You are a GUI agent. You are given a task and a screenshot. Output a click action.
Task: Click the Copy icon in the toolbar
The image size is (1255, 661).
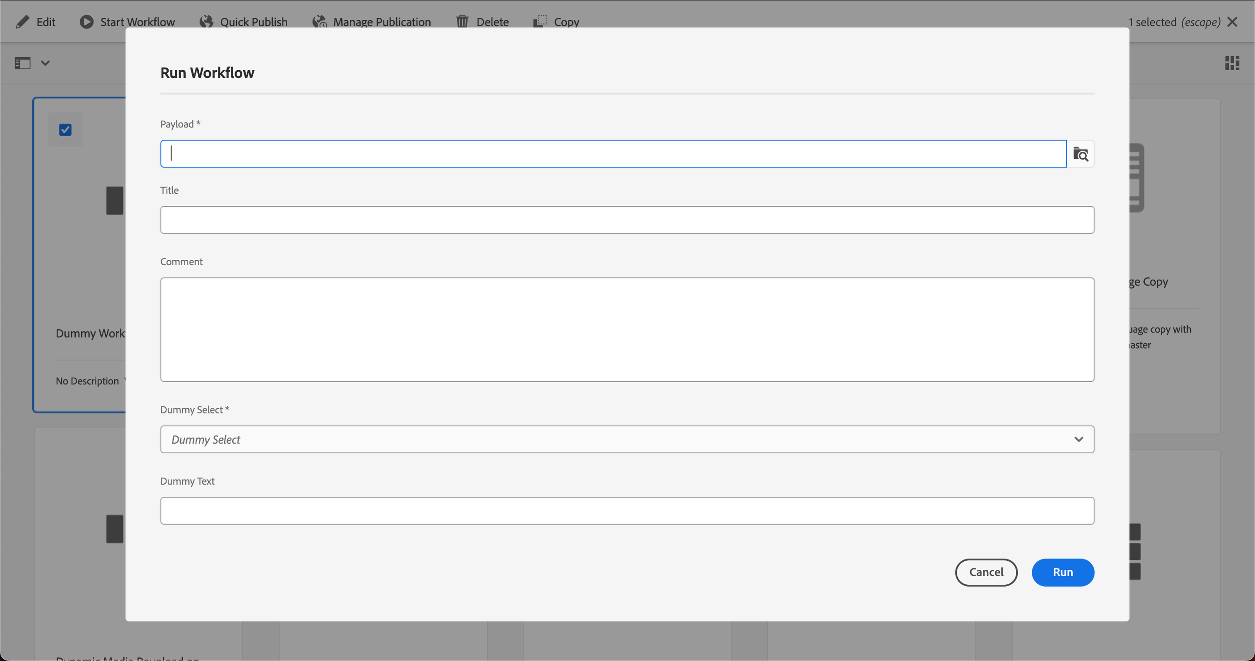coord(540,21)
